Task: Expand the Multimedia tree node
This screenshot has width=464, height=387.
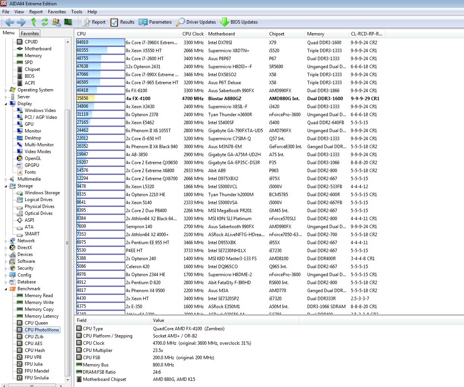Action: 6,179
